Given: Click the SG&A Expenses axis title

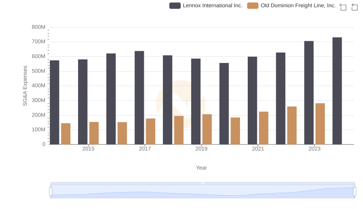Looking at the screenshot, I should coord(25,86).
